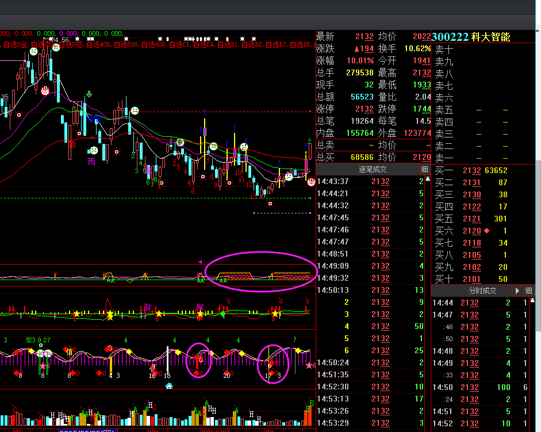Click the play arrow in the 分时成交 header
Viewport: 541px width, 432px height.
(517, 290)
